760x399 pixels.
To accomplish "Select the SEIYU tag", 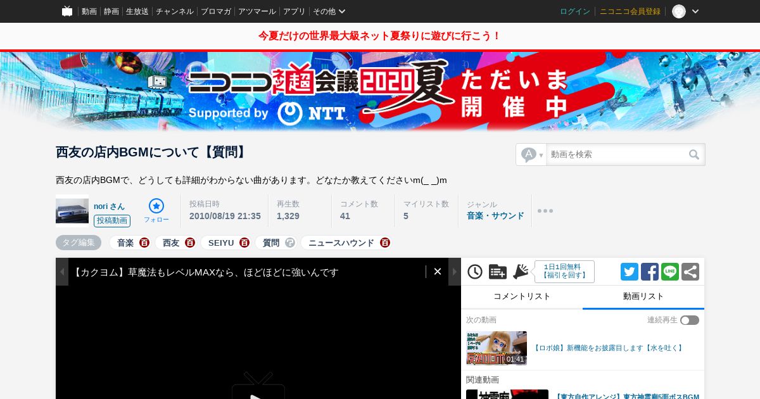I will 221,243.
